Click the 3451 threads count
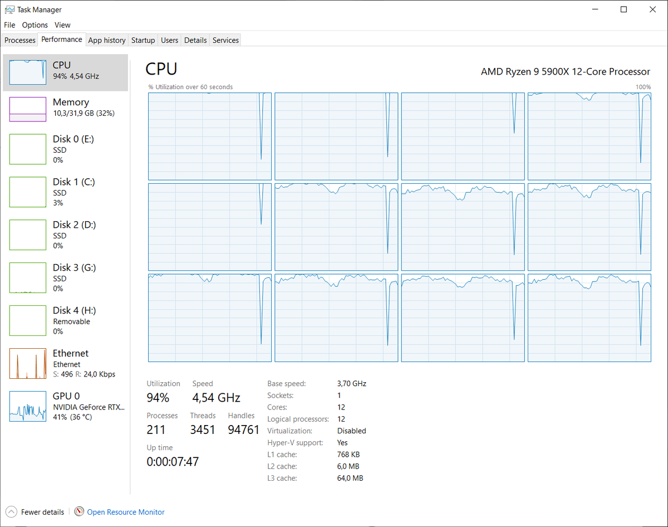 (203, 430)
